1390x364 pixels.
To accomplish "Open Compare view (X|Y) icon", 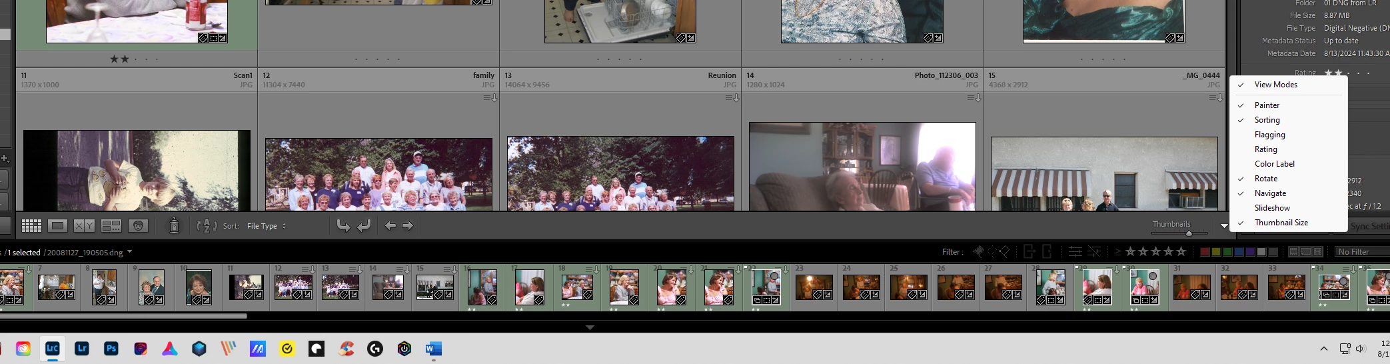I will [x=84, y=226].
